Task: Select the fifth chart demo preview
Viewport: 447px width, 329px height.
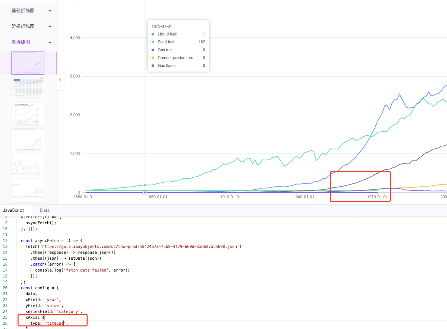Action: pyautogui.click(x=28, y=165)
